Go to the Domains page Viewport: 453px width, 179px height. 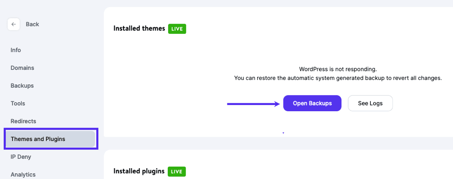(x=22, y=68)
